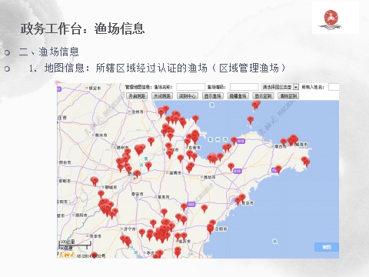Click the 关闭测距 button

pyautogui.click(x=162, y=96)
